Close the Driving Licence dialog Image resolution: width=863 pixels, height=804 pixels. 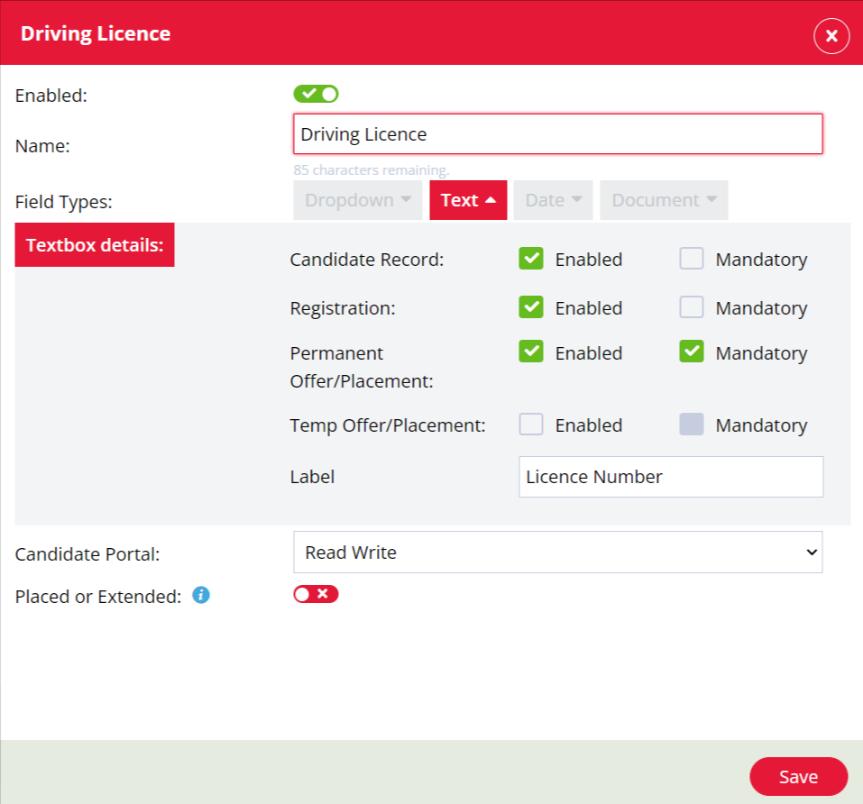tap(831, 36)
